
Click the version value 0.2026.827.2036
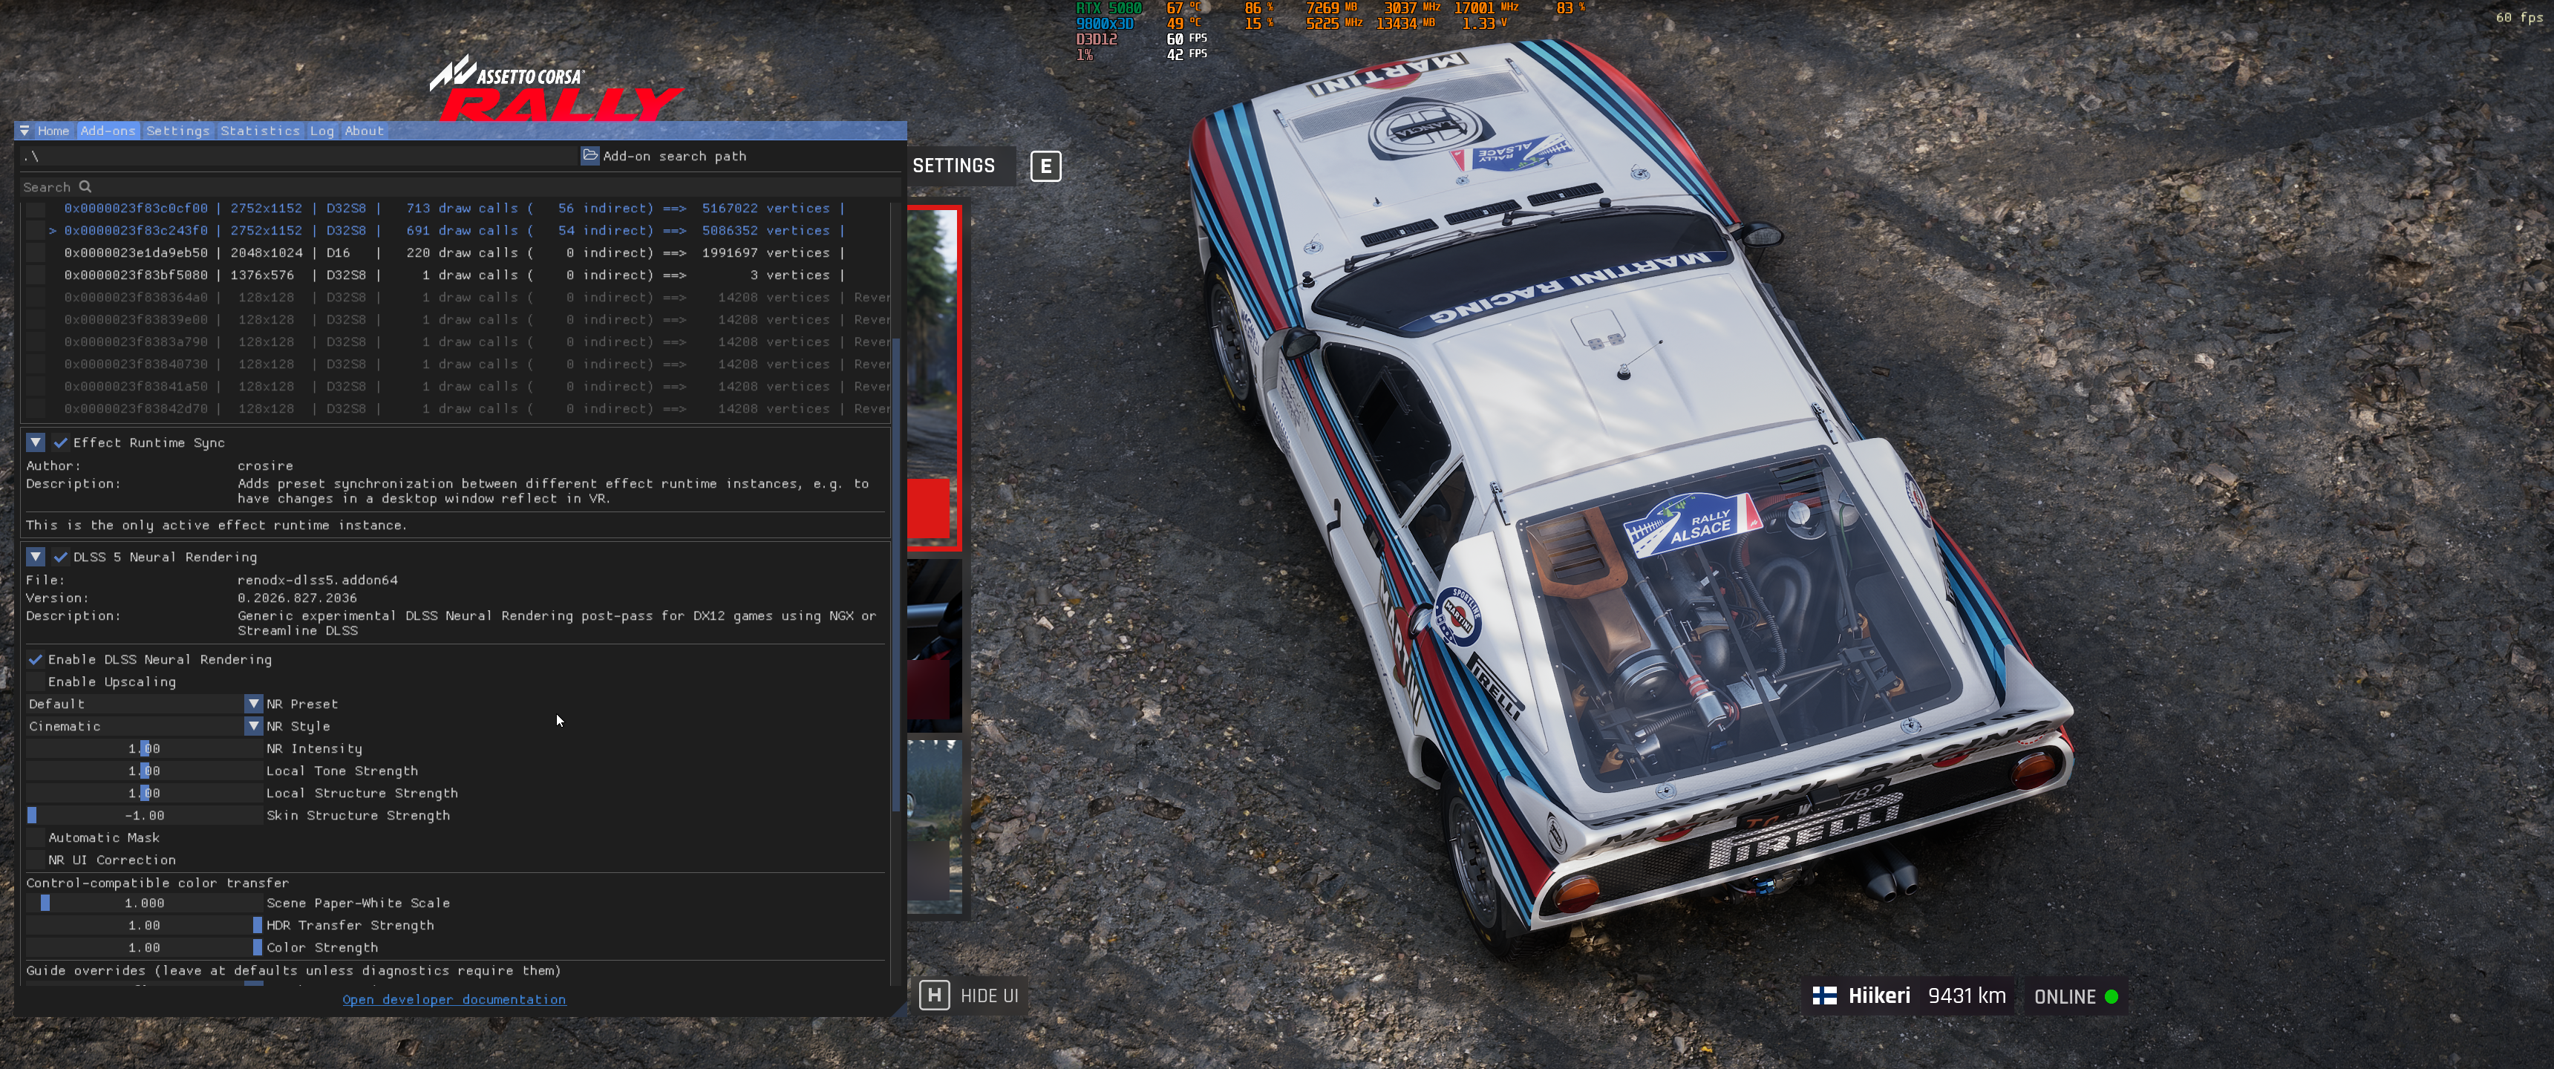[298, 598]
